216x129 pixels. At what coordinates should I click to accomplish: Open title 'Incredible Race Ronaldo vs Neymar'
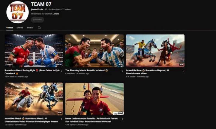click(x=147, y=72)
